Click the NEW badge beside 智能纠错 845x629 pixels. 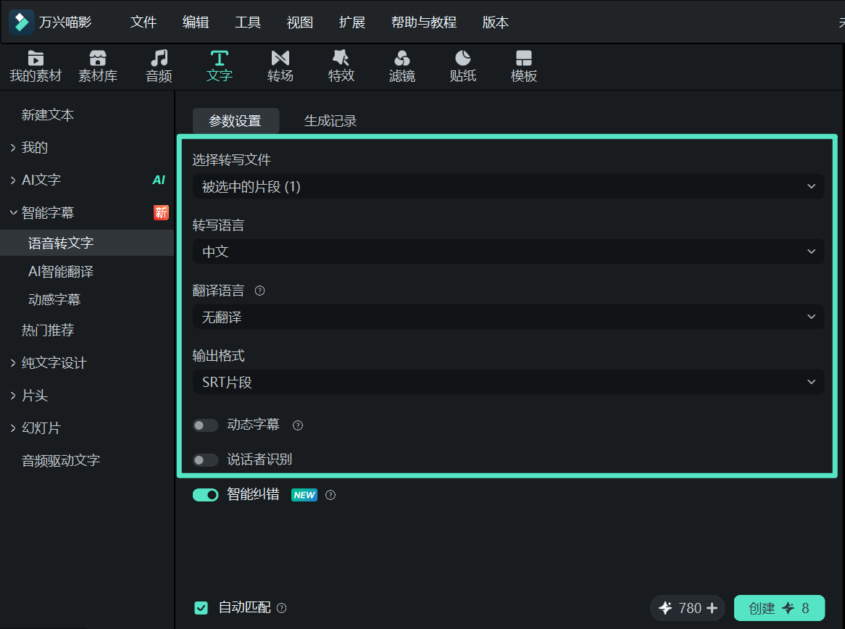pyautogui.click(x=304, y=495)
